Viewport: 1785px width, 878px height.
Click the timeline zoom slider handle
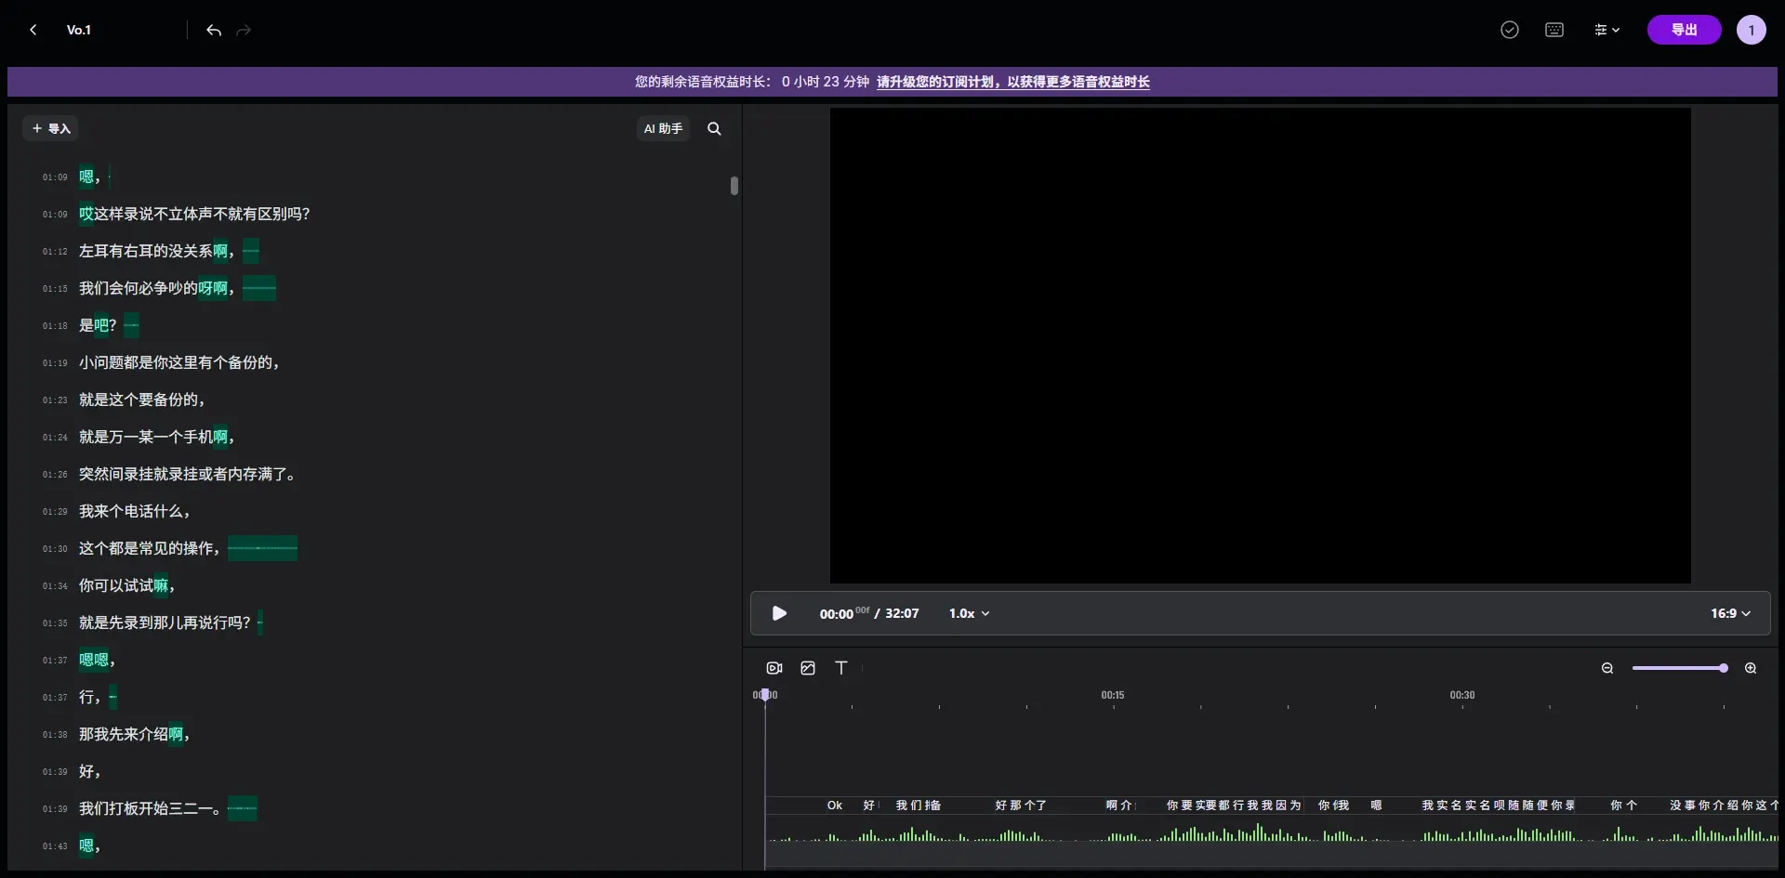pyautogui.click(x=1723, y=668)
